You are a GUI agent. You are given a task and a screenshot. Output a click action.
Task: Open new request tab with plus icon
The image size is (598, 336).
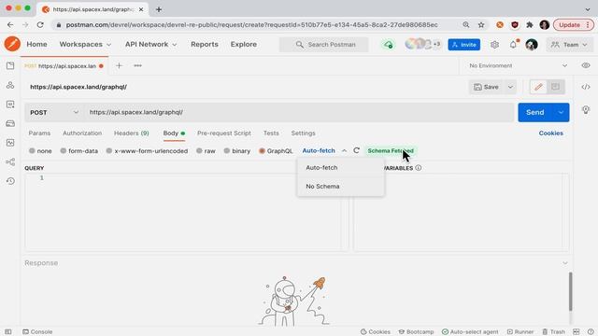[x=119, y=65]
